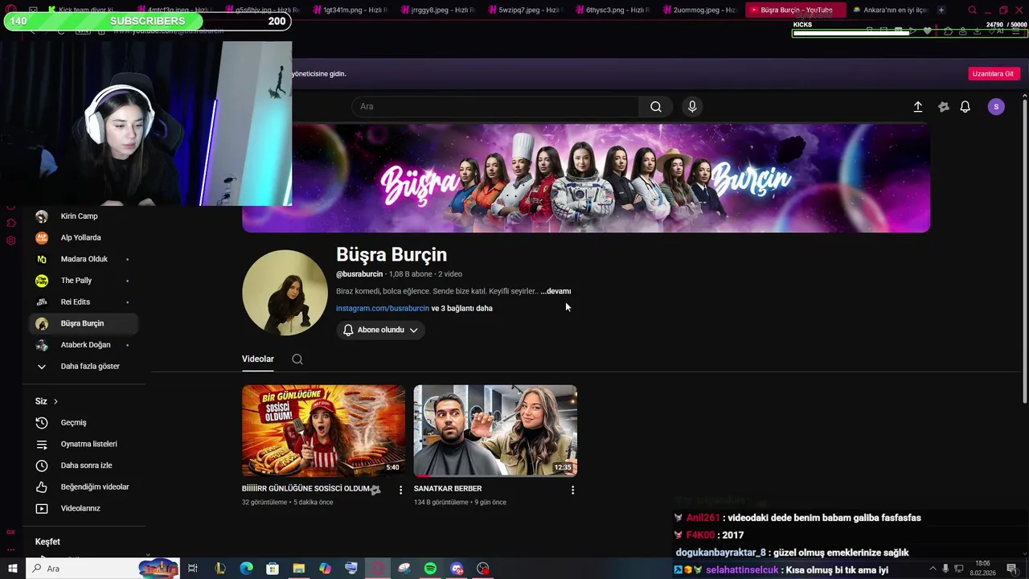Click the YouTube search magnifier button

pos(656,106)
